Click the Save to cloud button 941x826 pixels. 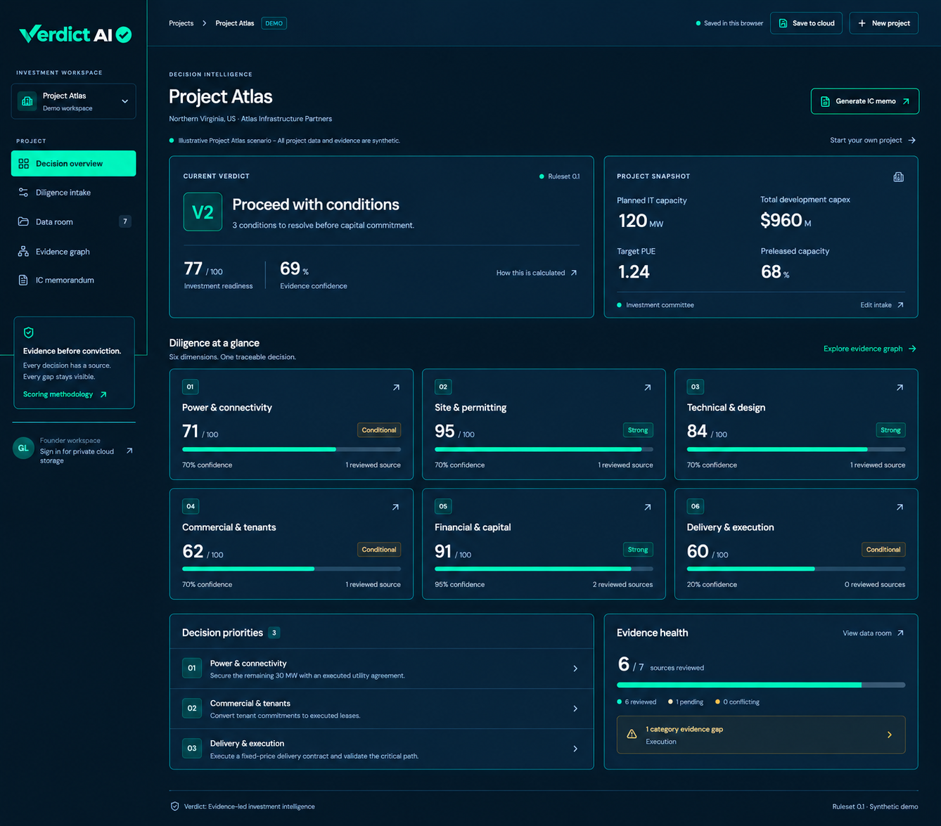click(x=806, y=23)
